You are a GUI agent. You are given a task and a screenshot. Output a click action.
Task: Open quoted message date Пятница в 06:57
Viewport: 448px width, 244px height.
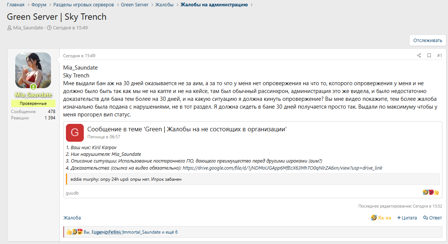click(104, 137)
